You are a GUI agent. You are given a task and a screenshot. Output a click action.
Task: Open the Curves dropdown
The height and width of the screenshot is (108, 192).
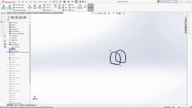pos(85,10)
